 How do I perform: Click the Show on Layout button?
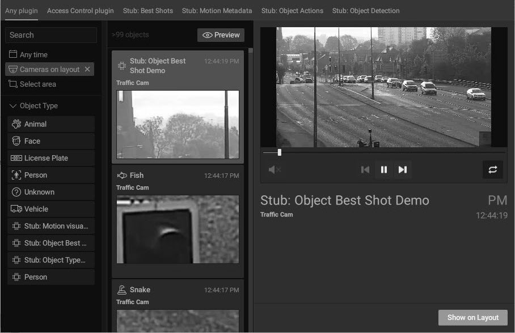pyautogui.click(x=472, y=317)
